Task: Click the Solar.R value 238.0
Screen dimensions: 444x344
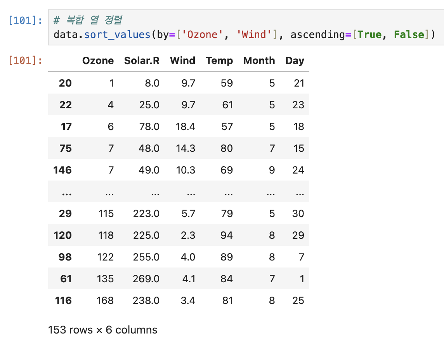Action: tap(146, 301)
